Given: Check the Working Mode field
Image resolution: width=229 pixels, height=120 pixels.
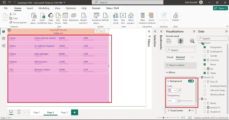Looking at the screenshot, I should [205, 95].
